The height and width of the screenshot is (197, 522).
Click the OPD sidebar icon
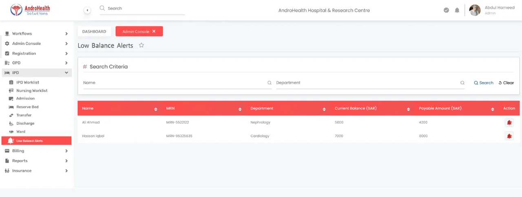[x=7, y=63]
